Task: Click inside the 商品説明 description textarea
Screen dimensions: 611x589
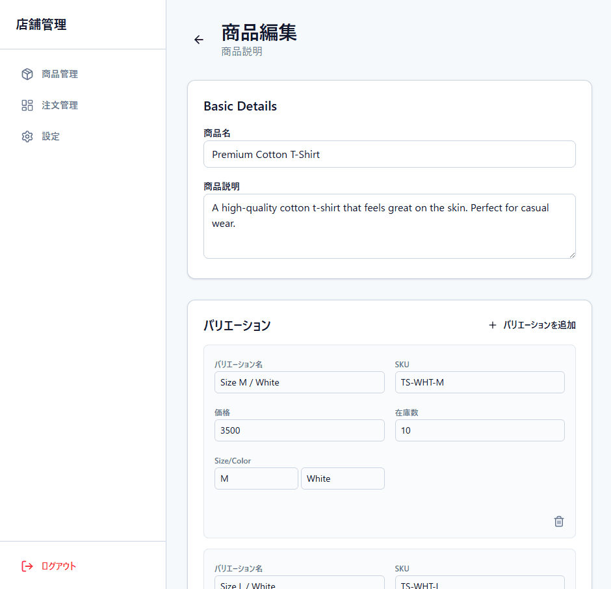Action: tap(389, 224)
